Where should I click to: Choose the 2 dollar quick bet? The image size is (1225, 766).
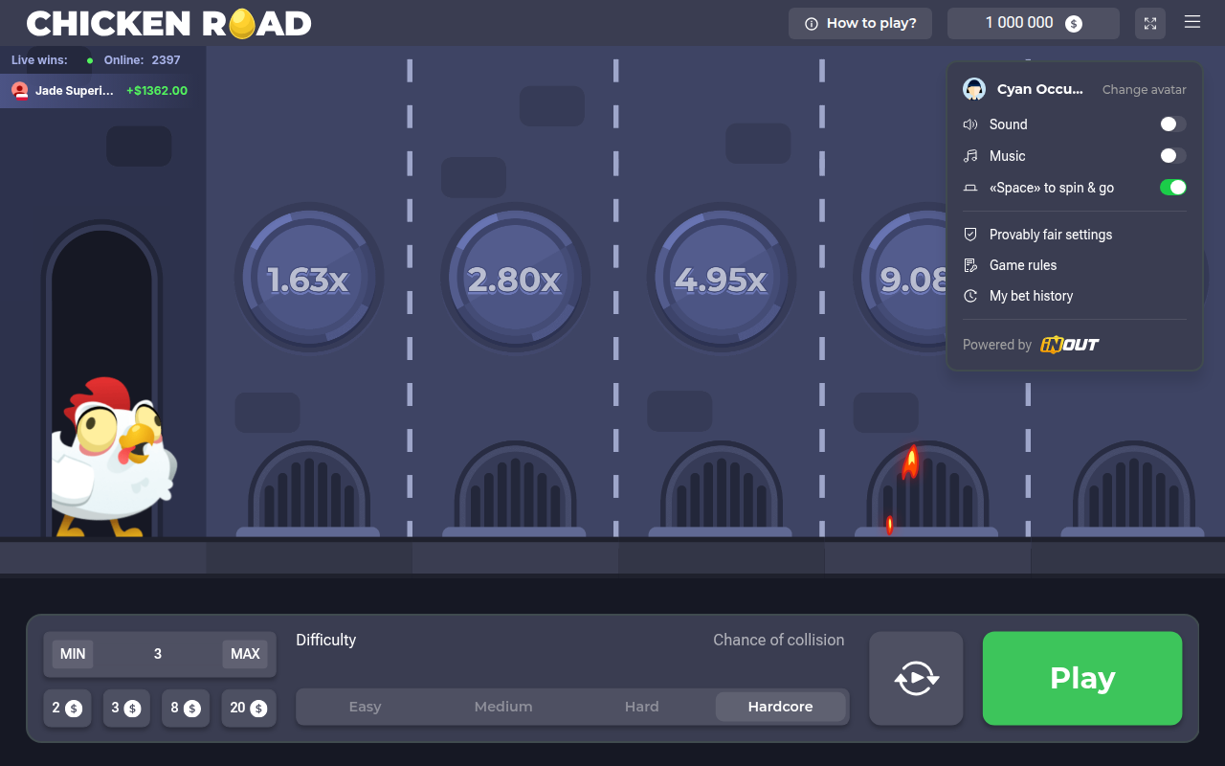[x=67, y=709]
